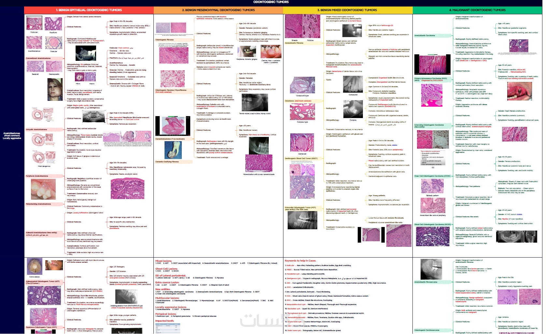Open the Complex type odontoma thumbnail
Screen dimensions: 546x334
(302, 111)
